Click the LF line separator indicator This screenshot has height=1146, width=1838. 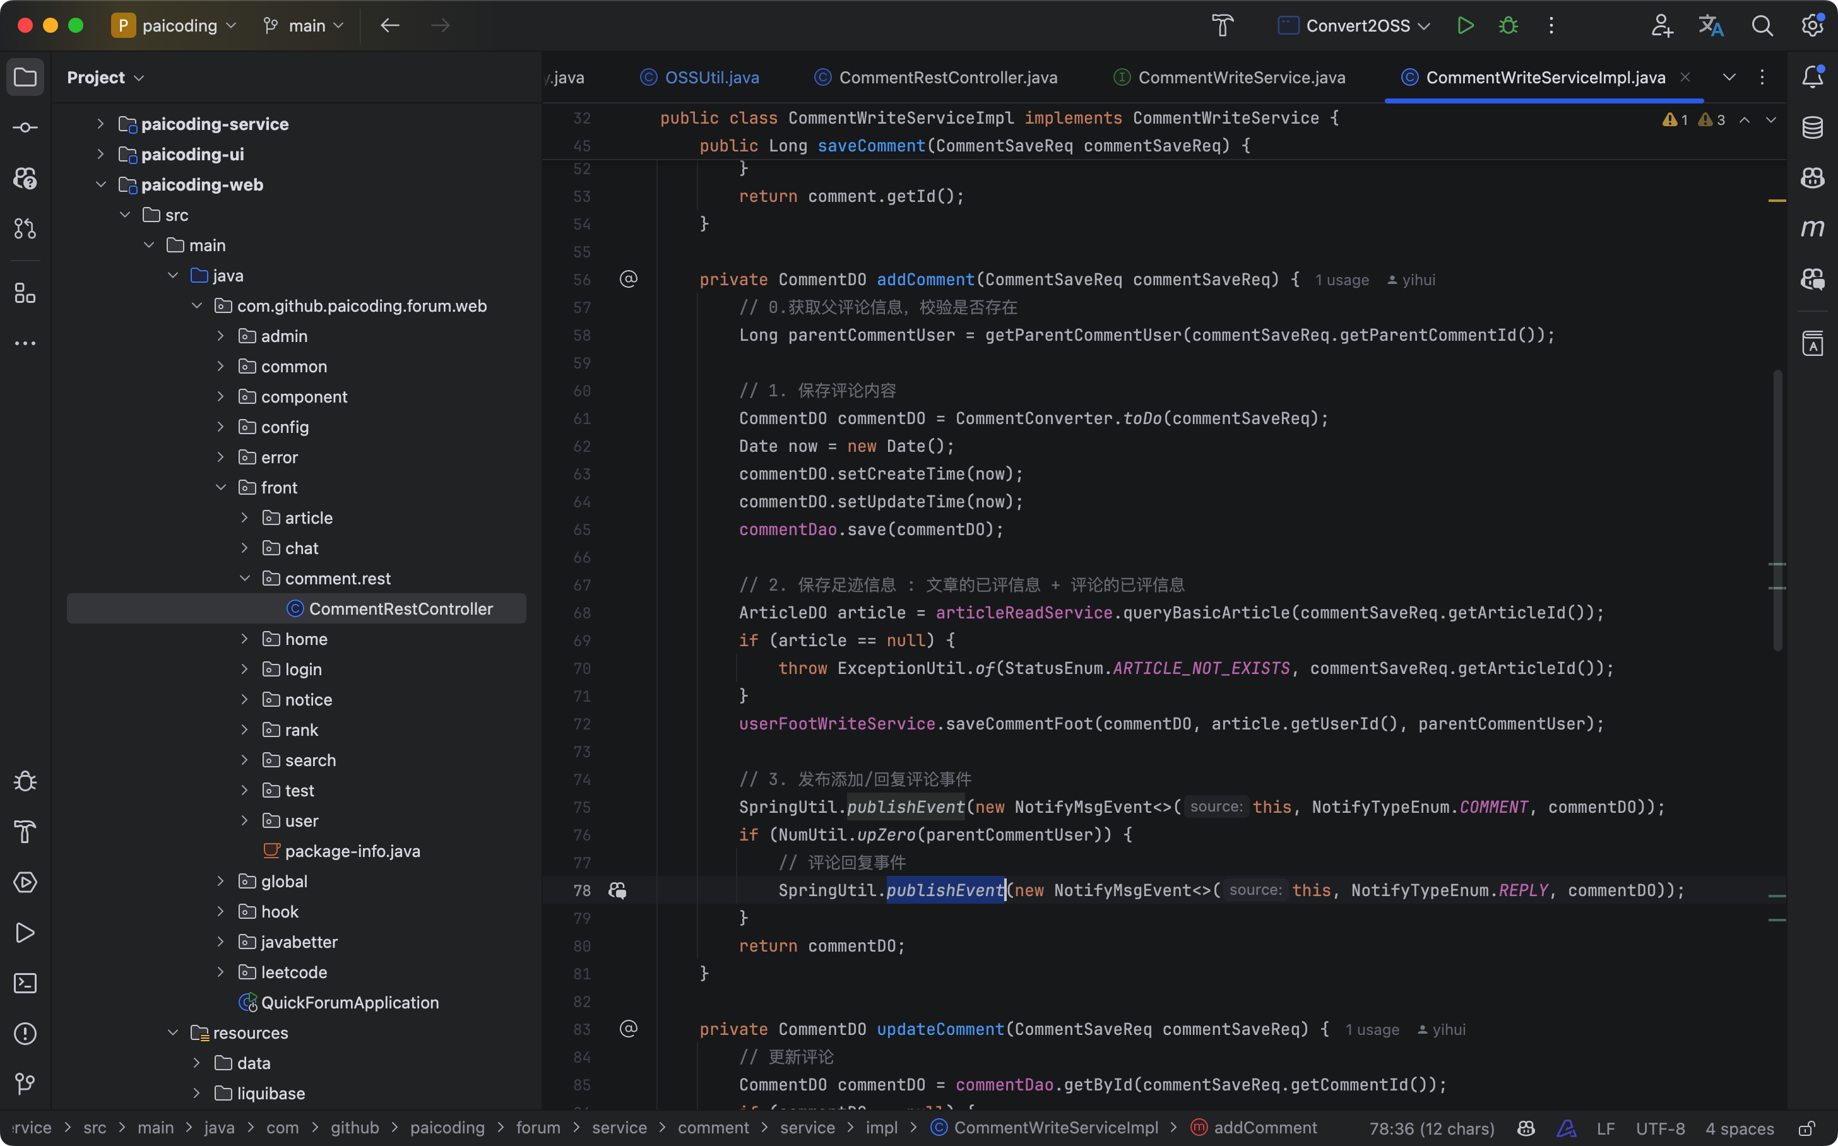click(x=1605, y=1128)
